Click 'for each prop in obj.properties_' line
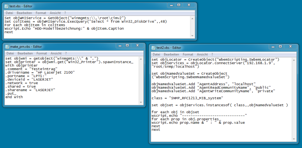Viewport: 302px width, 148px height. click(186, 119)
